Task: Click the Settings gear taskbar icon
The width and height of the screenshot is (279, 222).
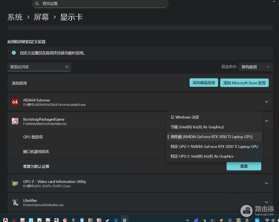Action: pos(124,220)
